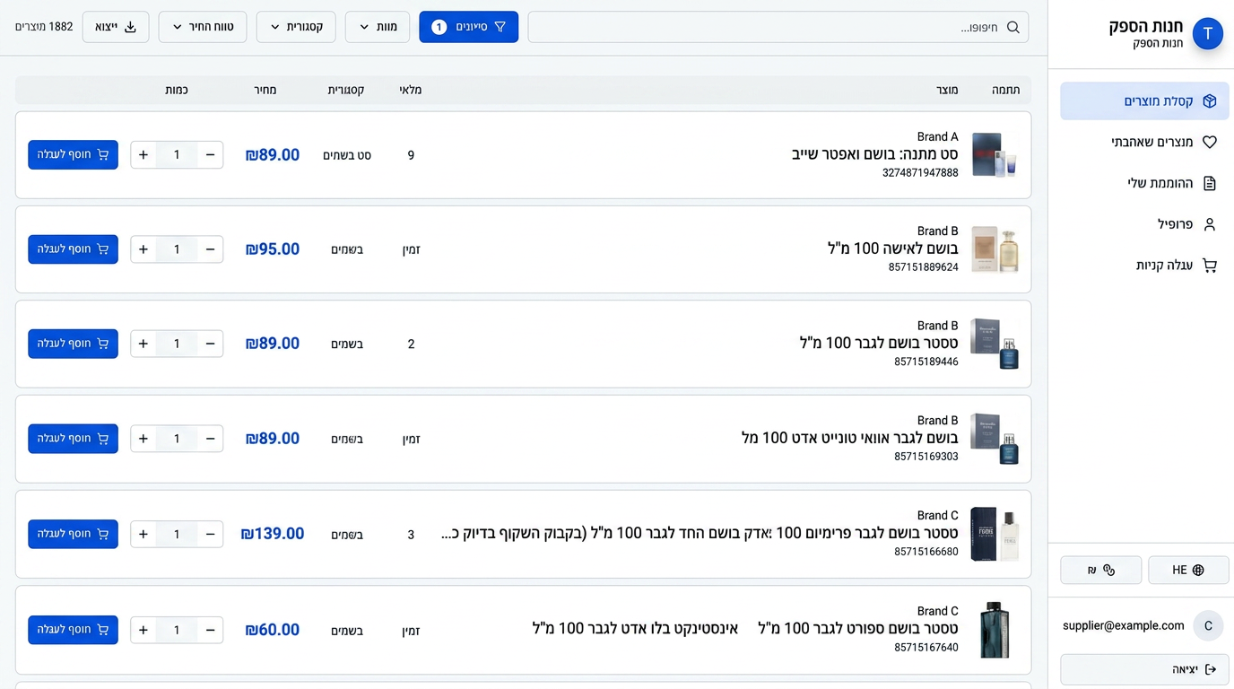Click the ₪139.00 price
This screenshot has height=689, width=1234.
[x=273, y=534]
